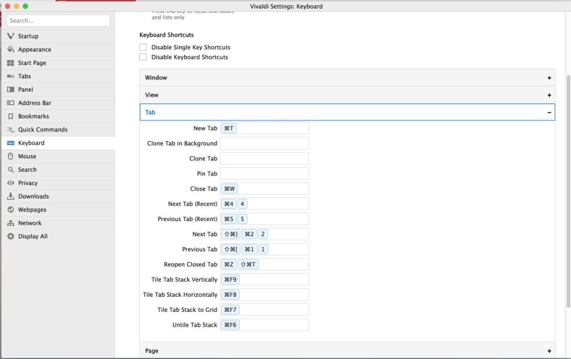Viewport: 571px width, 359px height.
Task: Collapse the Tab shortcuts section
Action: pos(347,112)
